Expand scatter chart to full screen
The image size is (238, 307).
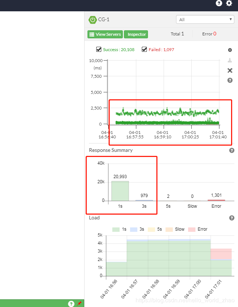230,70
